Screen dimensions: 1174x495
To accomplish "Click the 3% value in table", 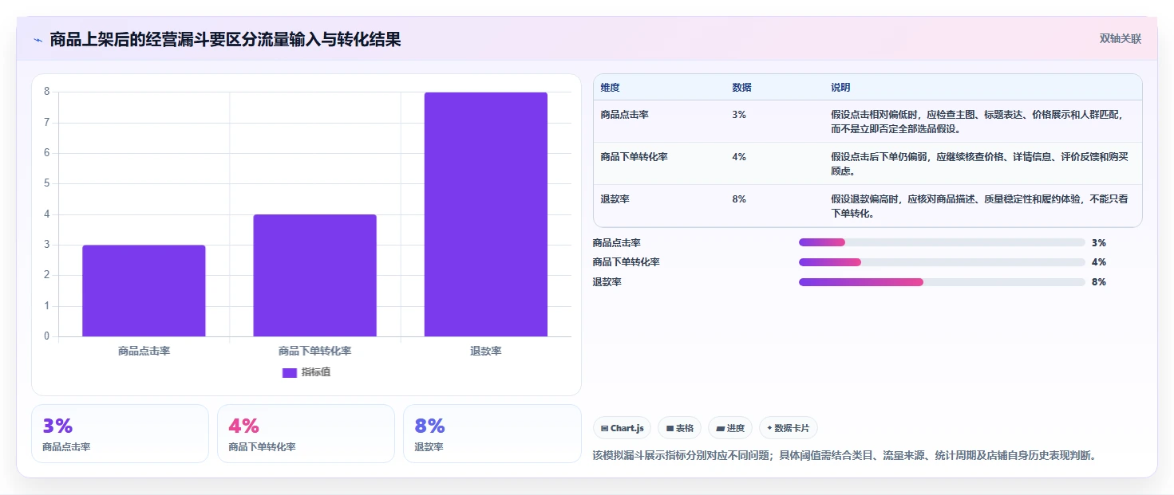I will tap(739, 115).
